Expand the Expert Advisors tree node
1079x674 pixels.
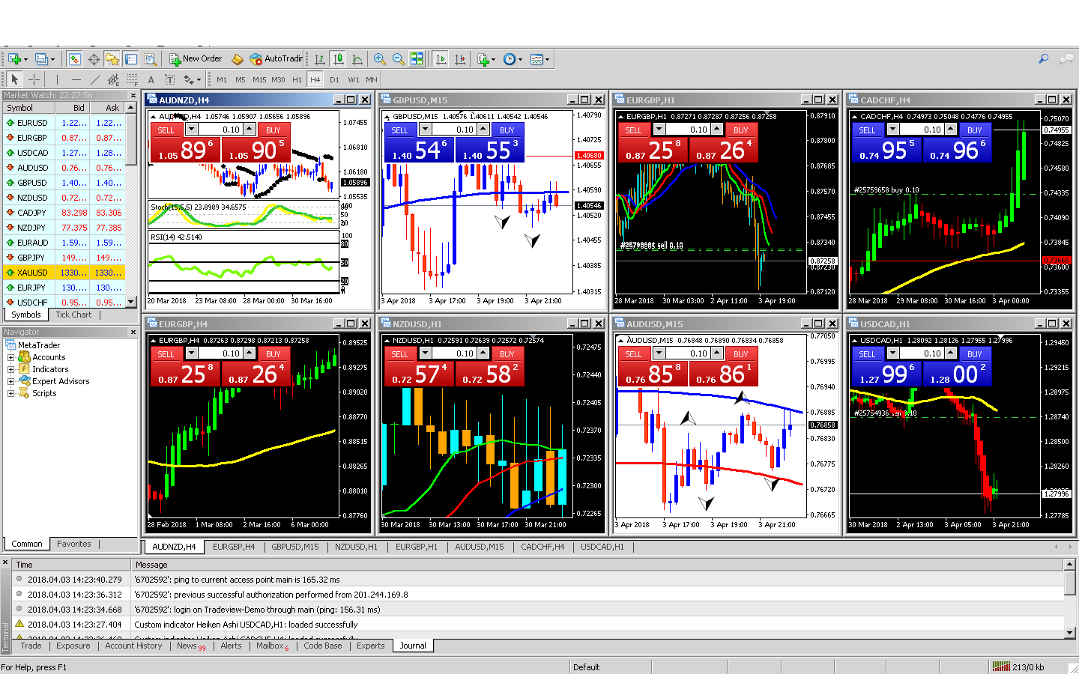click(11, 381)
